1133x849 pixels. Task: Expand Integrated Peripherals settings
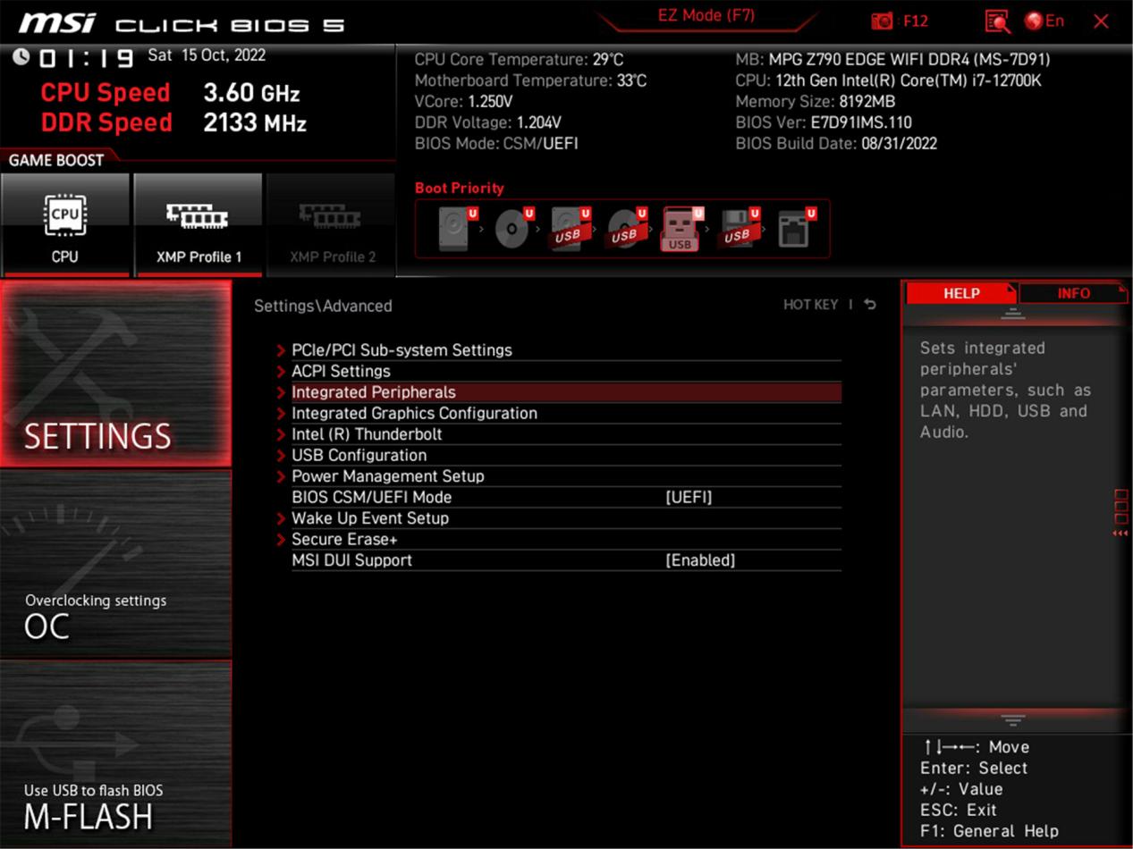point(374,391)
